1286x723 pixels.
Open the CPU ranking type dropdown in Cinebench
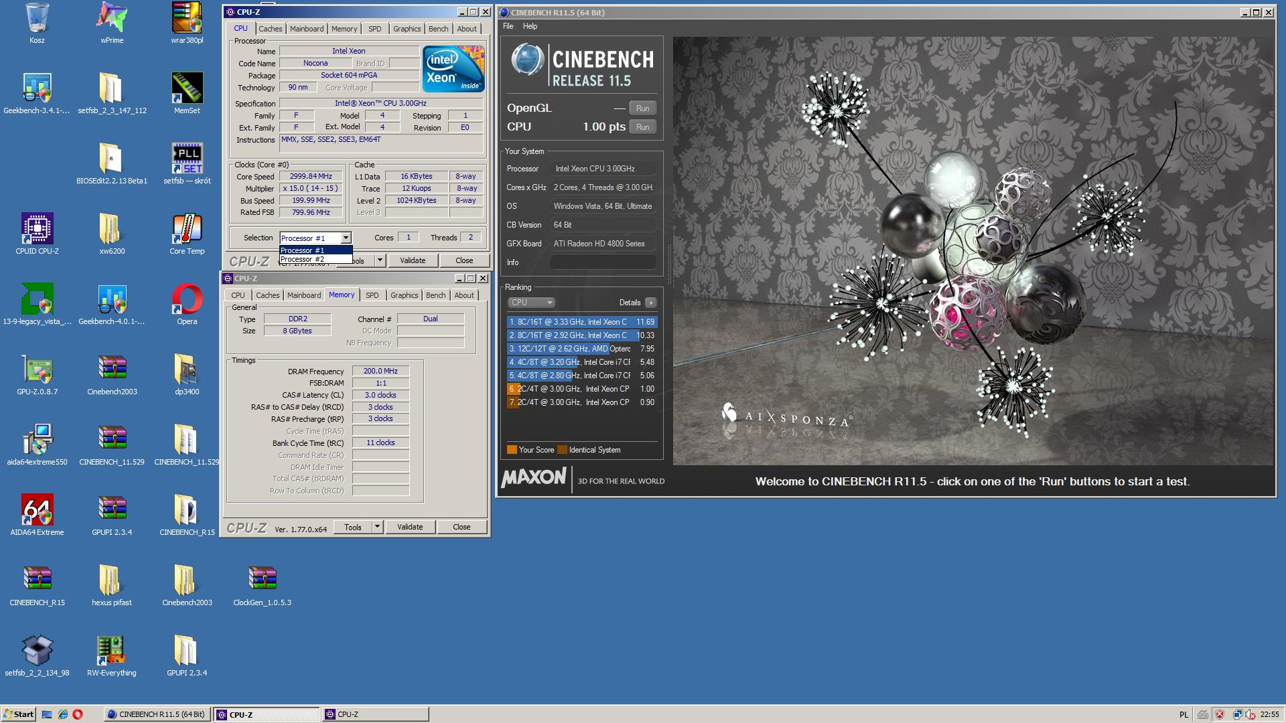point(530,303)
